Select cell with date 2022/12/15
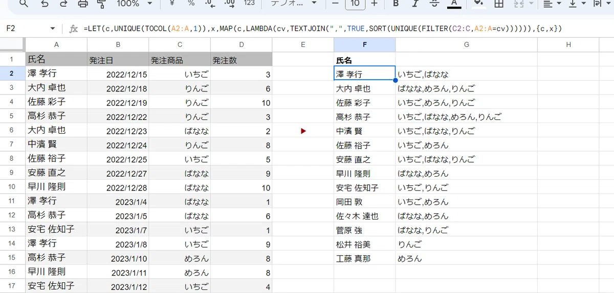 coord(118,74)
